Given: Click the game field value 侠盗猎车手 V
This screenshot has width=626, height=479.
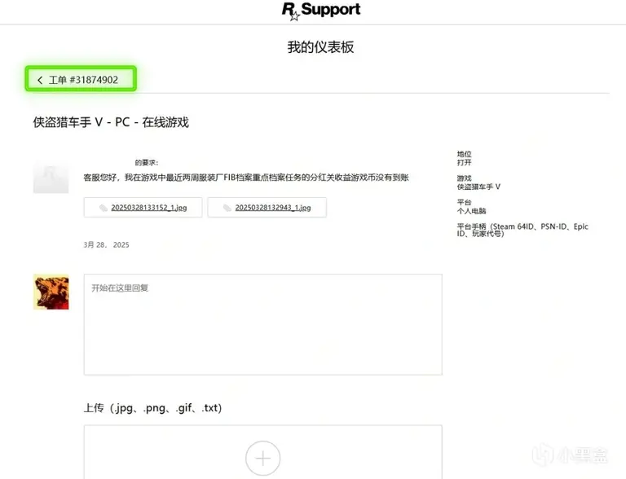Looking at the screenshot, I should tap(478, 187).
